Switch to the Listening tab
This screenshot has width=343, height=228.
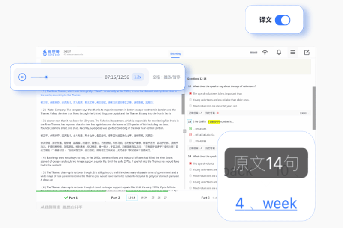coord(175,54)
